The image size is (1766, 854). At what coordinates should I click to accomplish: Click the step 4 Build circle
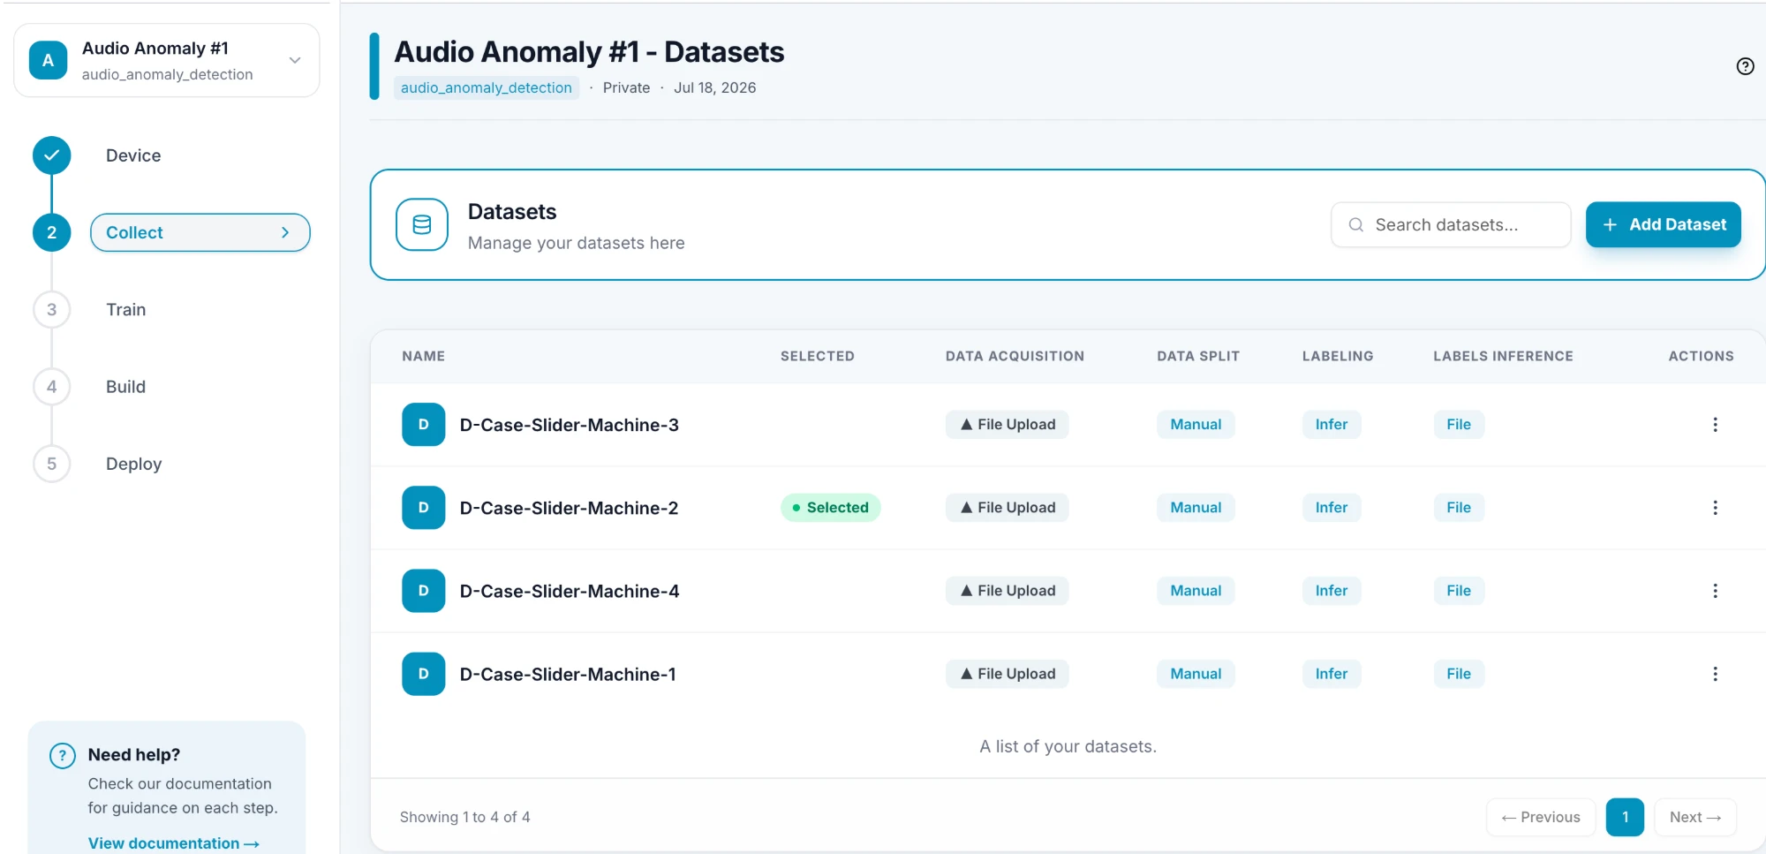pos(52,387)
